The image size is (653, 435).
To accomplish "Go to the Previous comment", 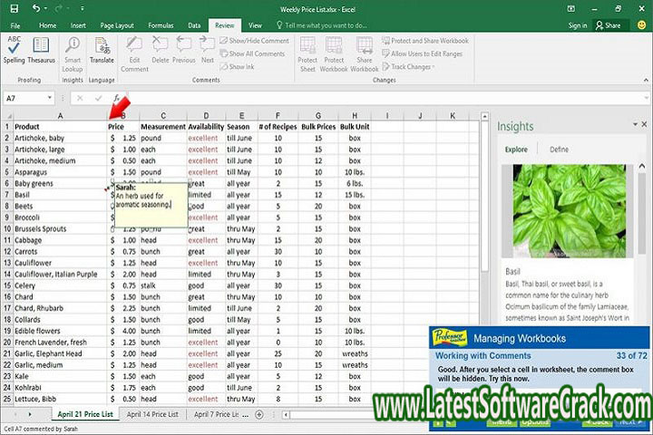I will (x=183, y=50).
